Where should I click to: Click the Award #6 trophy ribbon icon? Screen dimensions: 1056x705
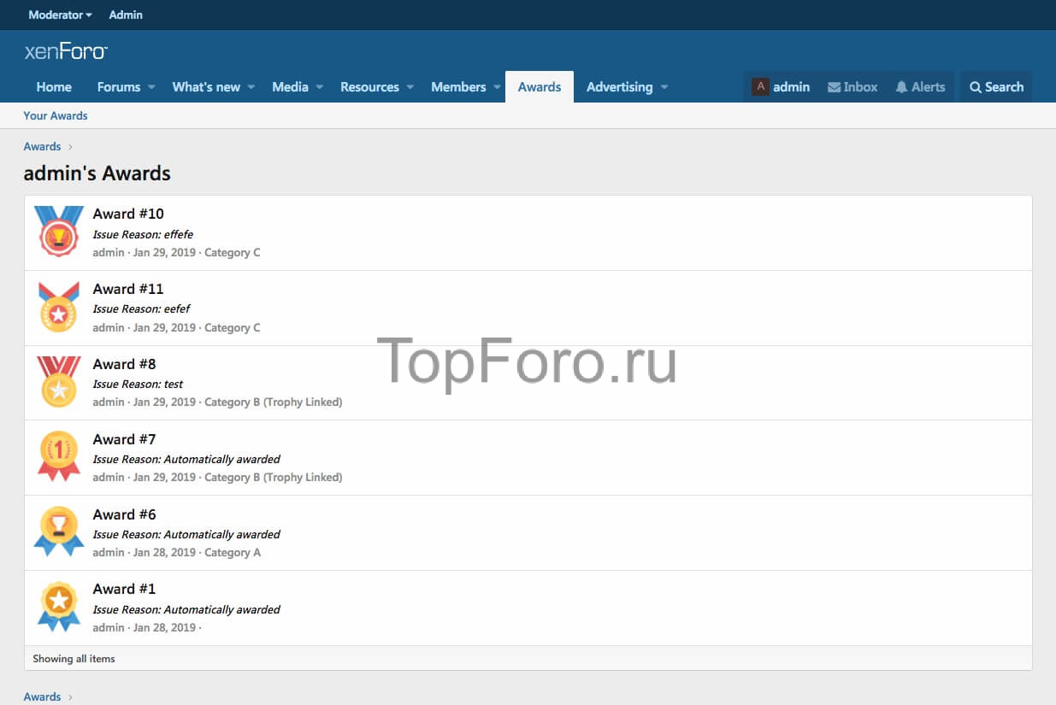pyautogui.click(x=59, y=532)
